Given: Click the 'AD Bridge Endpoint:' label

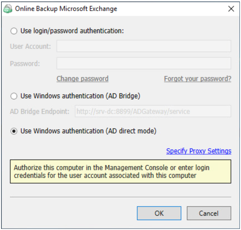Looking at the screenshot, I should (40, 111).
